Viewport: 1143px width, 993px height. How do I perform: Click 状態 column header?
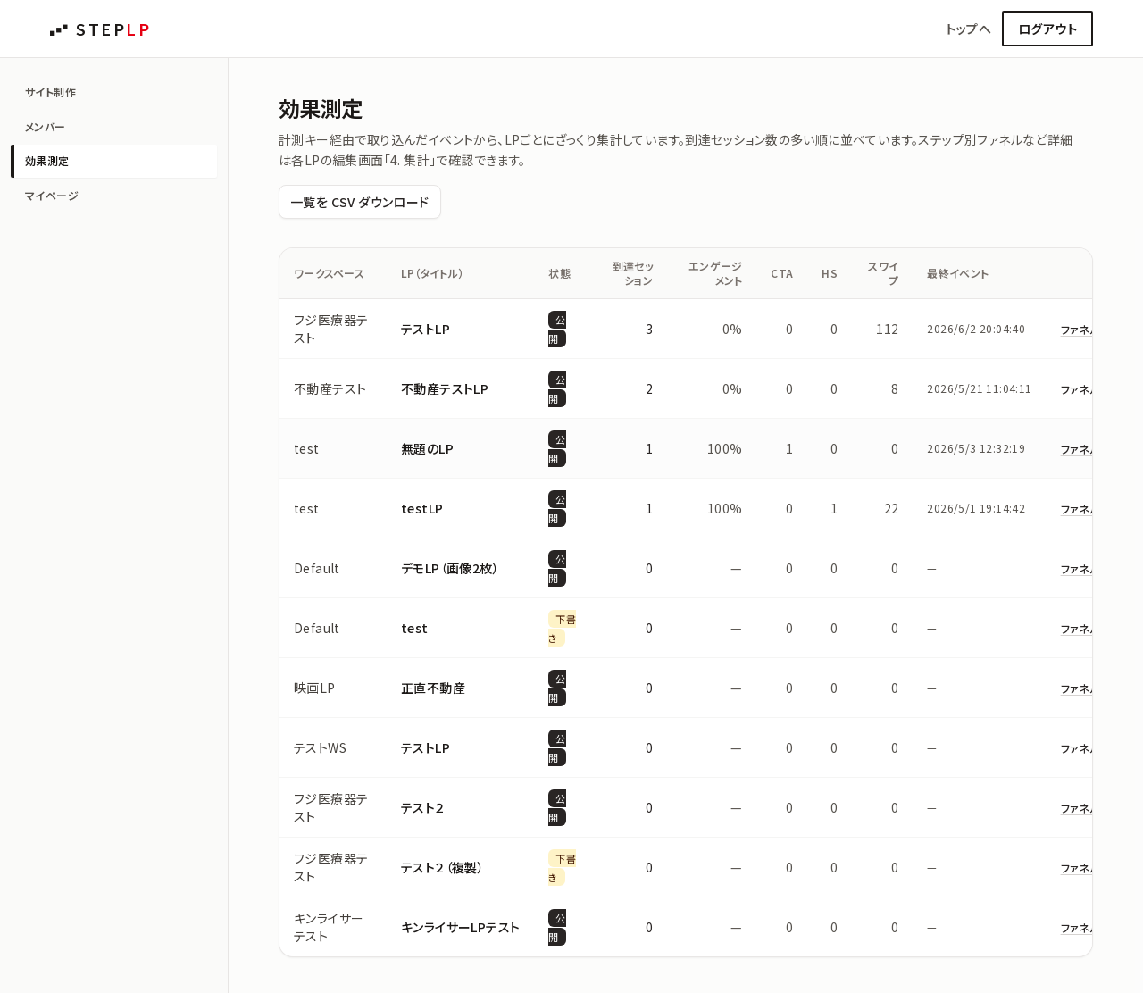click(x=559, y=273)
